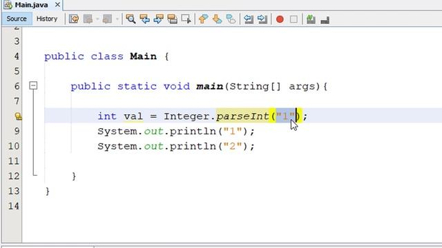Click the int keyword on line 8
Screen dimensions: 442x248
coord(107,116)
